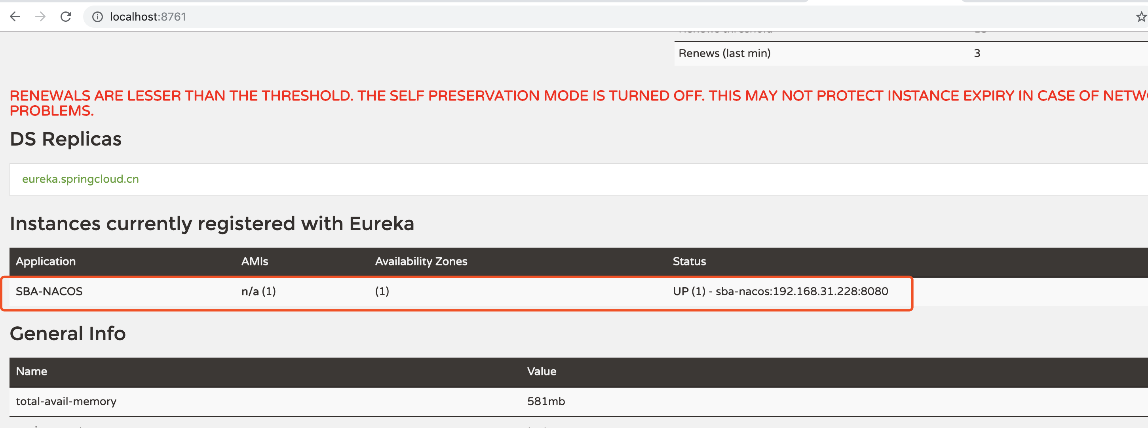
Task: Click the browser back arrow
Action: [15, 17]
